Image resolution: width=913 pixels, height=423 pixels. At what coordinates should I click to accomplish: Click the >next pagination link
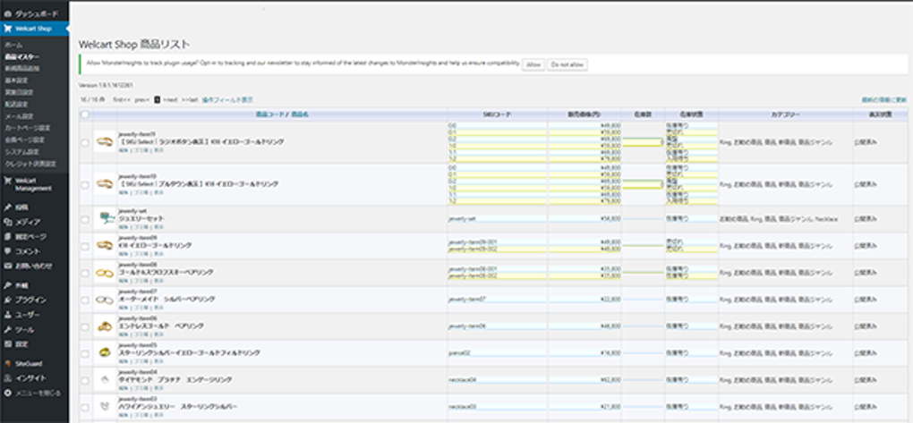click(x=170, y=100)
